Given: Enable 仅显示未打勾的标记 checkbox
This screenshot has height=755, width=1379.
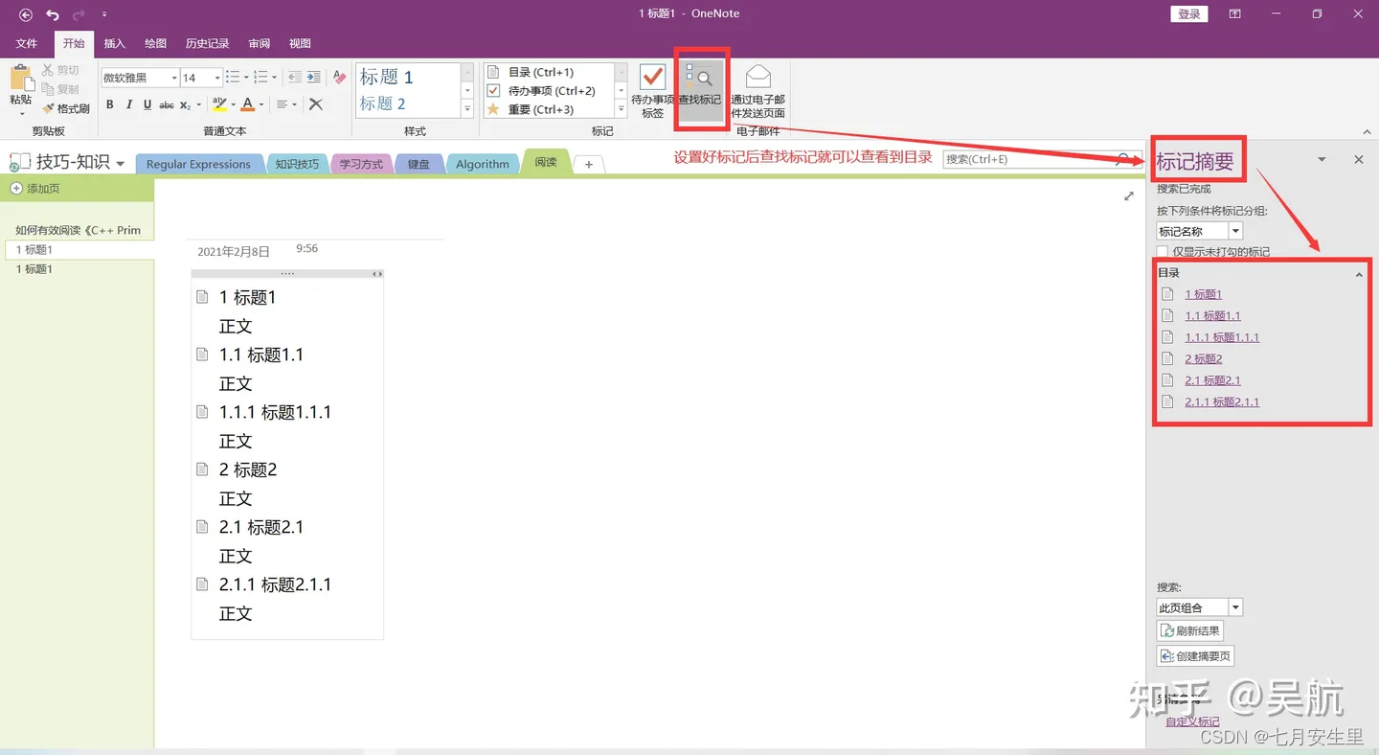Looking at the screenshot, I should tap(1162, 251).
